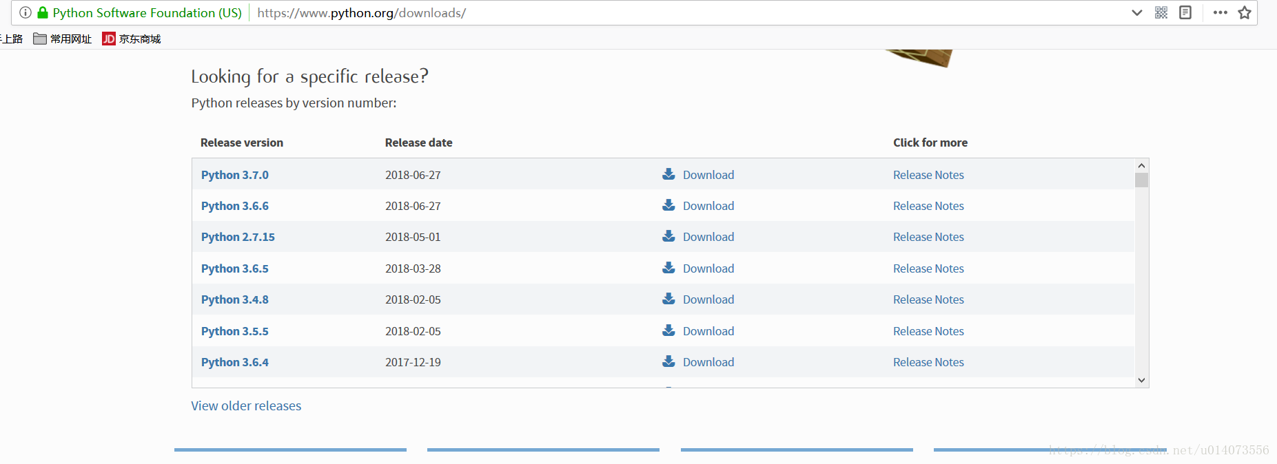Open the page actions three-dot menu
Image resolution: width=1277 pixels, height=464 pixels.
[x=1220, y=12]
